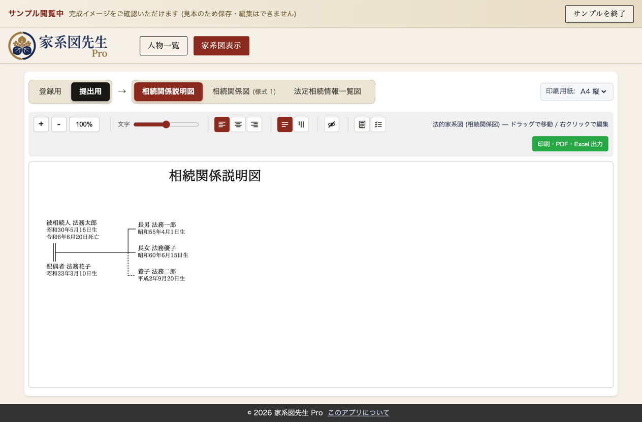
Task: Open the 家系図表示 view
Action: [221, 46]
